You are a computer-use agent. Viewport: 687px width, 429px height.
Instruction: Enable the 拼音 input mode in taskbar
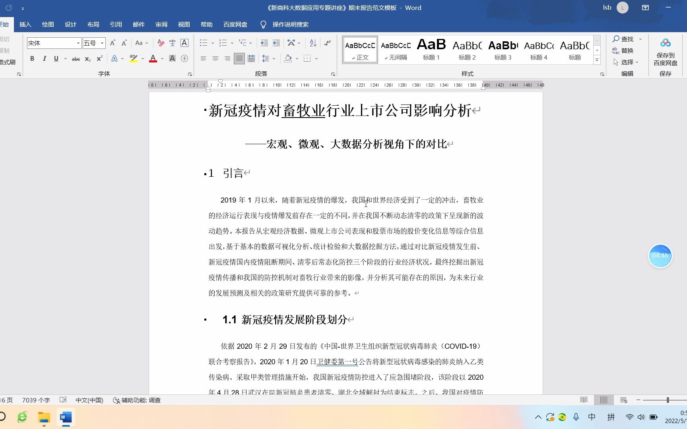(x=611, y=417)
